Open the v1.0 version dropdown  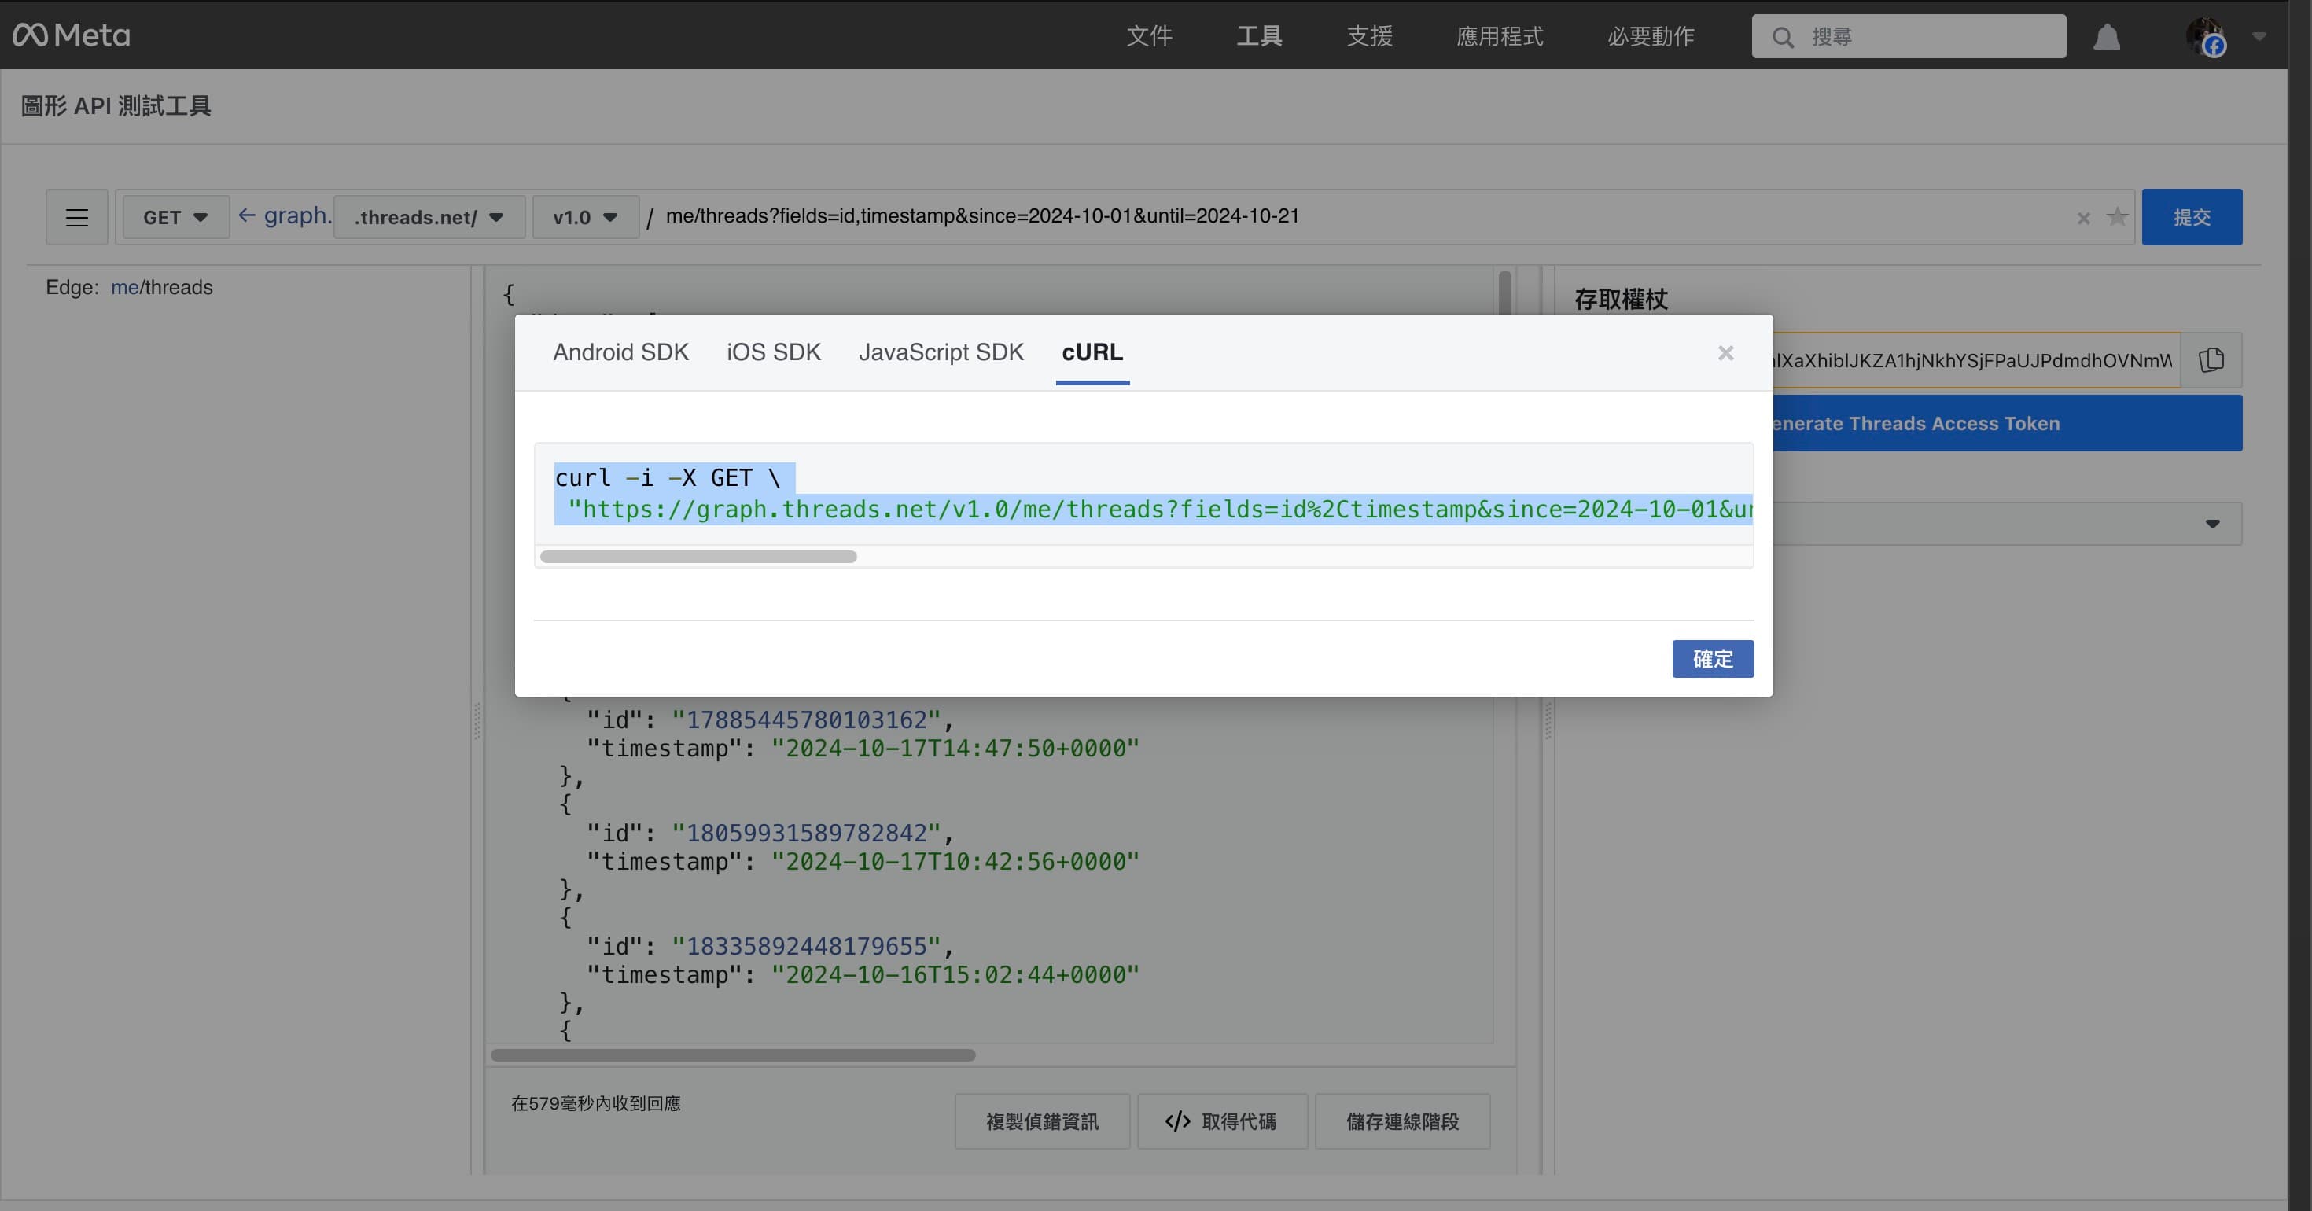[584, 216]
